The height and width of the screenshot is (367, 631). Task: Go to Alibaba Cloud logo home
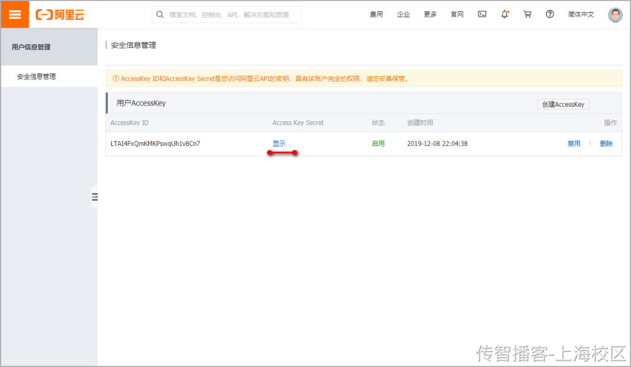[x=60, y=15]
